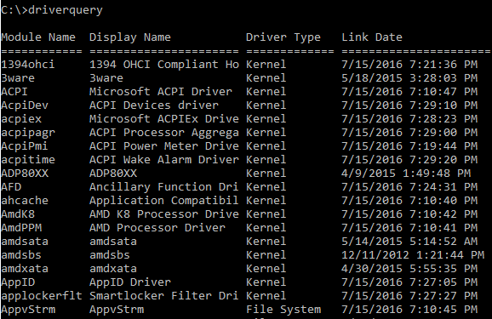Select module name 'acpiex'

21,119
